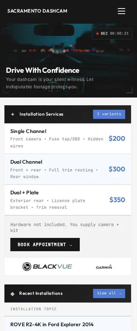Click the diamond icon beside Recent Installations
This screenshot has height=331, width=137.
(13, 294)
